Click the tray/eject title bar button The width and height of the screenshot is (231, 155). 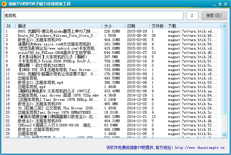220,4
